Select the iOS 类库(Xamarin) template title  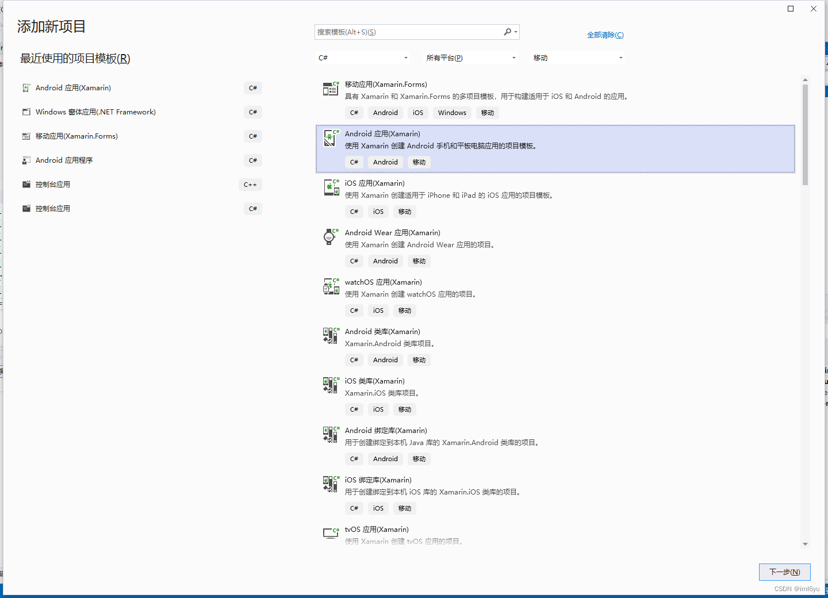(374, 381)
